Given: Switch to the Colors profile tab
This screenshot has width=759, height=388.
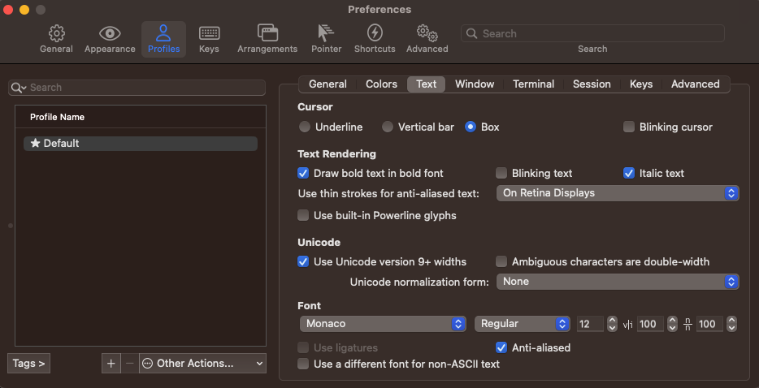Looking at the screenshot, I should click(x=381, y=84).
